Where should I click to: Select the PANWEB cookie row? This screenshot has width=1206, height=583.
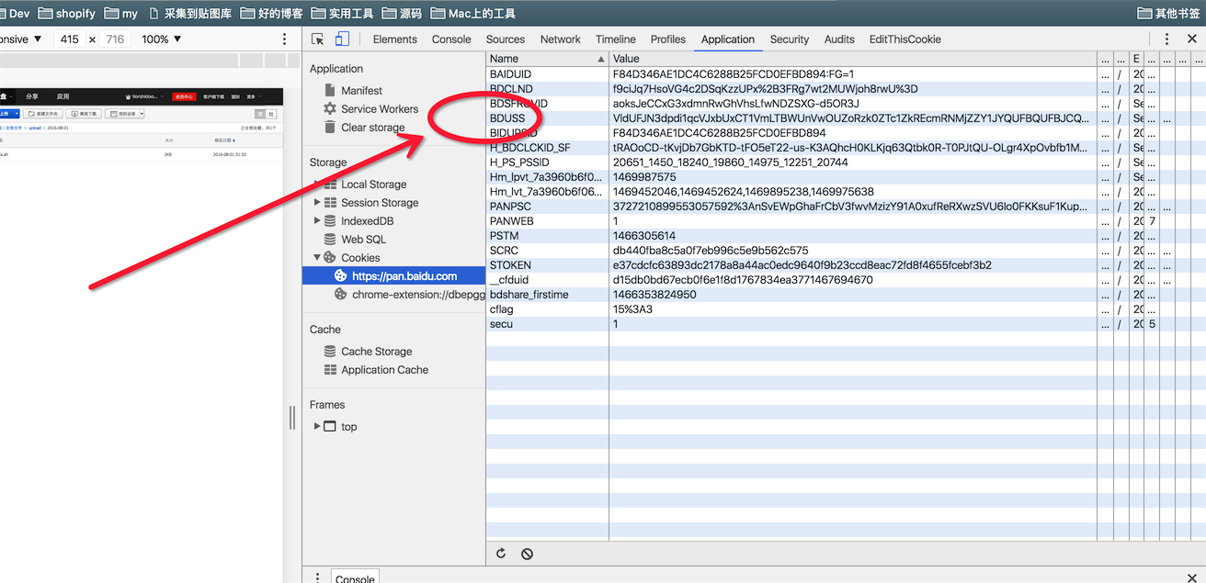point(846,221)
